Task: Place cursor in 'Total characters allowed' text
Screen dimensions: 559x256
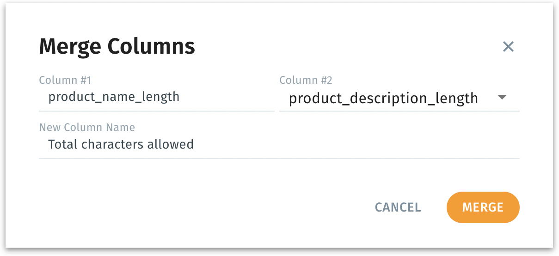Action: 121,144
